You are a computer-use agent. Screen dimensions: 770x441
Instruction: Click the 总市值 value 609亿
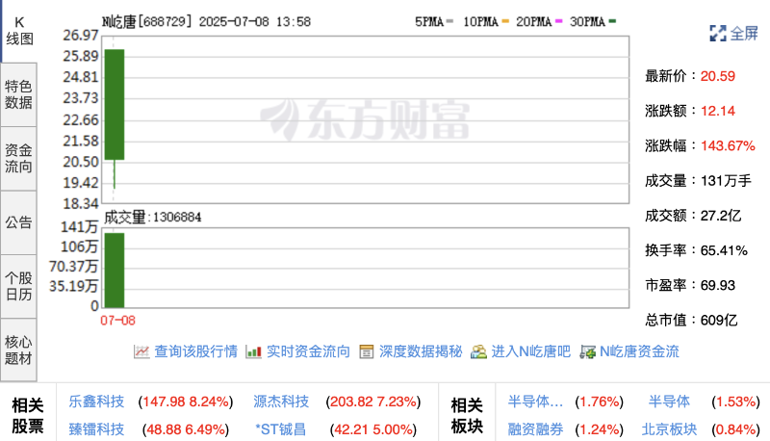coord(719,321)
